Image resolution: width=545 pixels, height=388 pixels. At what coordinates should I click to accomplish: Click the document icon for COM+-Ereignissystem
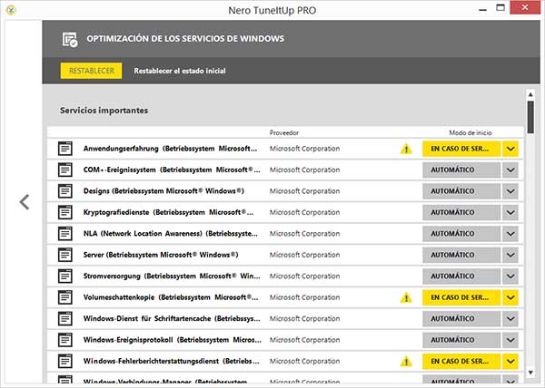[65, 170]
